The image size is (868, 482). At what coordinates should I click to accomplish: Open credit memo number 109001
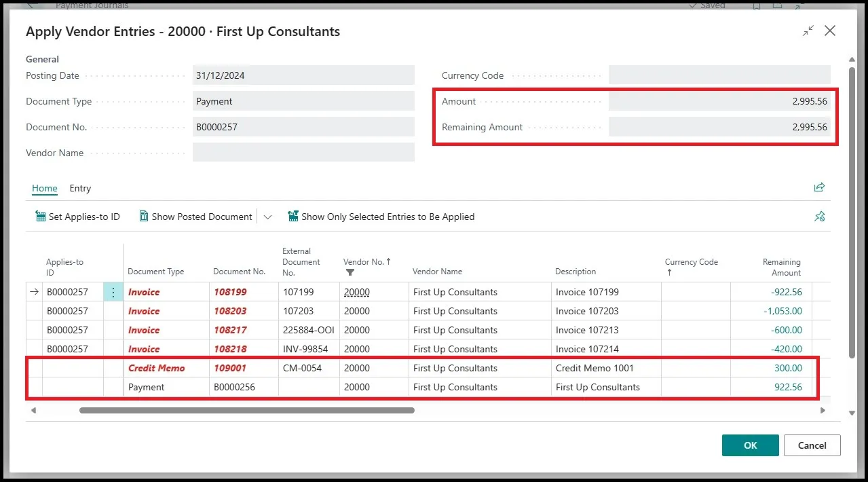229,368
